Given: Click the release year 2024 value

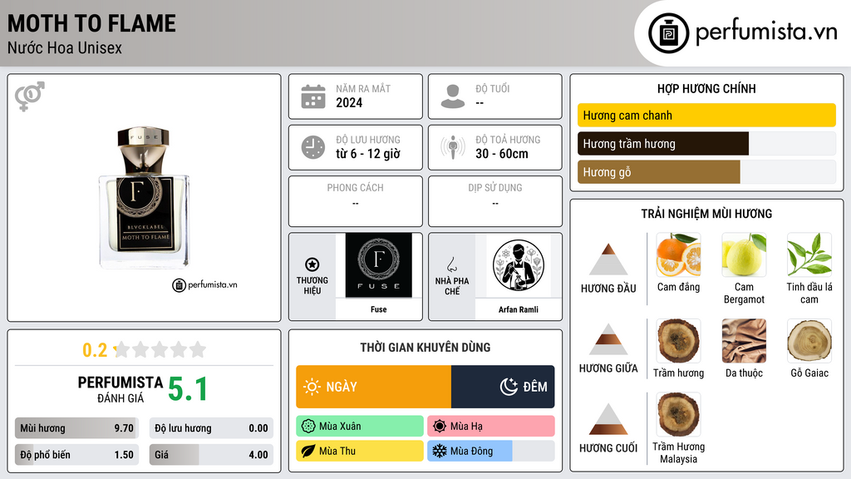Looking at the screenshot, I should 349,102.
